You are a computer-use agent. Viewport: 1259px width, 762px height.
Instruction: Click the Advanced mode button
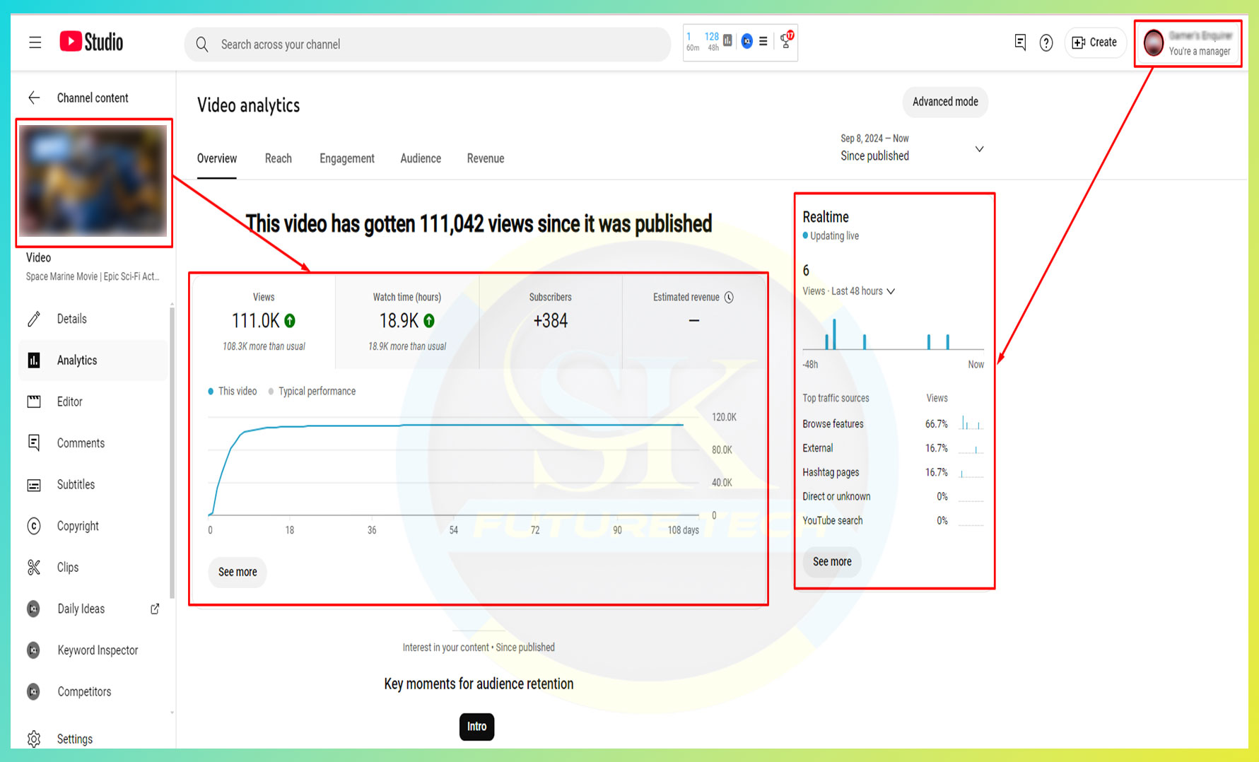pos(944,102)
